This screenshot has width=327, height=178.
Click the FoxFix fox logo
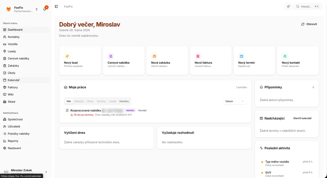pyautogui.click(x=9, y=9)
